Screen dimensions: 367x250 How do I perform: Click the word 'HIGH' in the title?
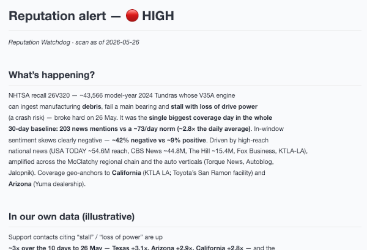click(x=158, y=16)
